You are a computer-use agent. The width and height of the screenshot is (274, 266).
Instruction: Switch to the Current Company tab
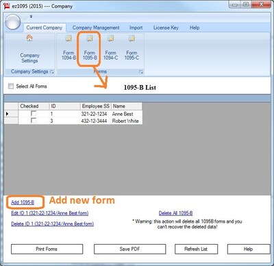[x=45, y=27]
